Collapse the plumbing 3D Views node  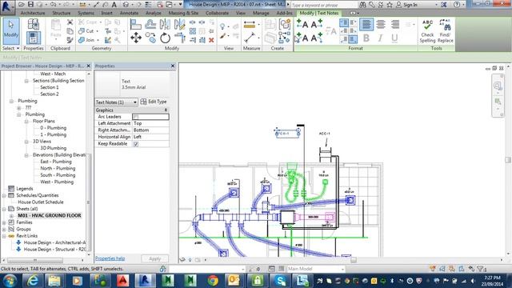(26, 142)
